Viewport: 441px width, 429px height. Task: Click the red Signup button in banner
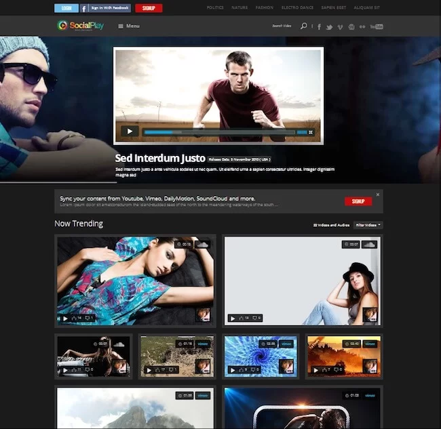(358, 201)
